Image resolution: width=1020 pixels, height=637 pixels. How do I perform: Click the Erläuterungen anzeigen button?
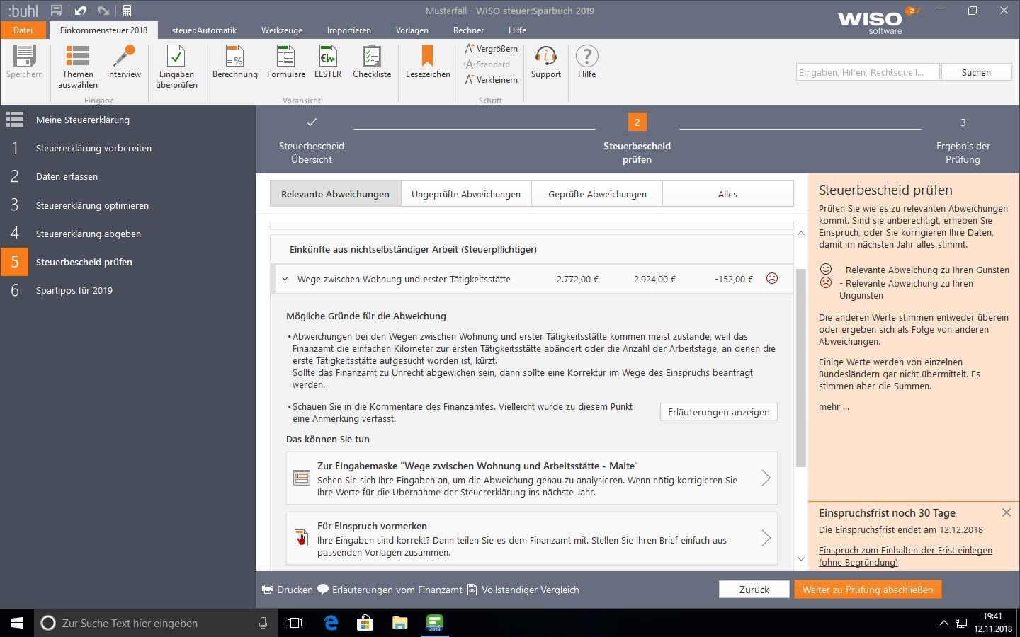[718, 412]
